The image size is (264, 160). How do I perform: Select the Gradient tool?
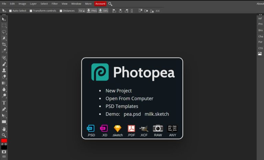point(4,83)
